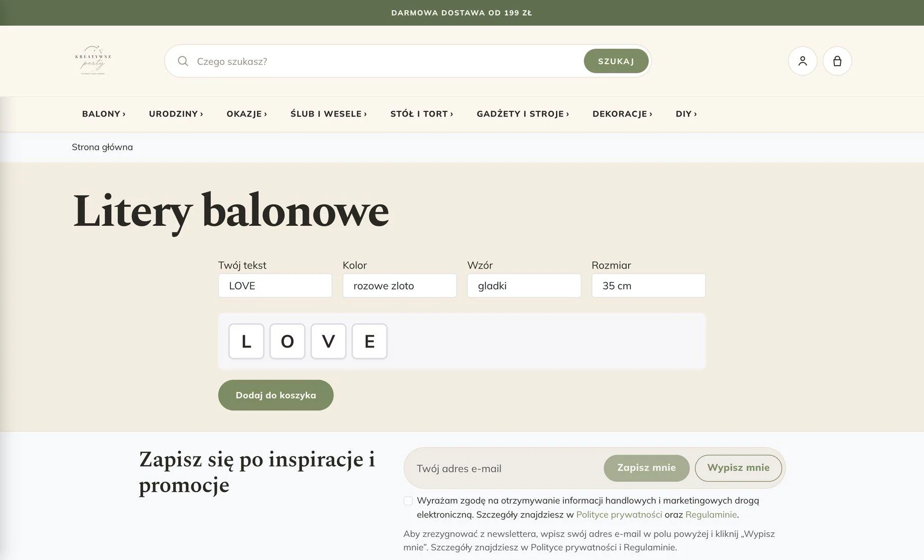Screen dimensions: 924x560
Task: Expand the GADŻETY I STROJE menu
Action: pyautogui.click(x=523, y=114)
